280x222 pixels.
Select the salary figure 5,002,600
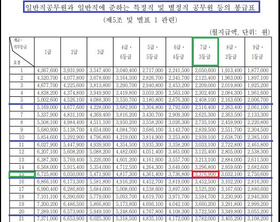(48, 100)
